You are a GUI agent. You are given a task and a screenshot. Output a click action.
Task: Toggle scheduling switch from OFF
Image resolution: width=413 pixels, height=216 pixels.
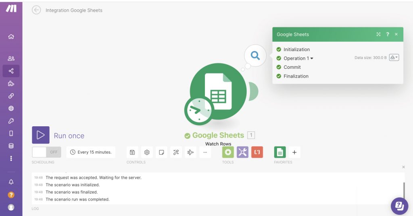[x=47, y=152]
